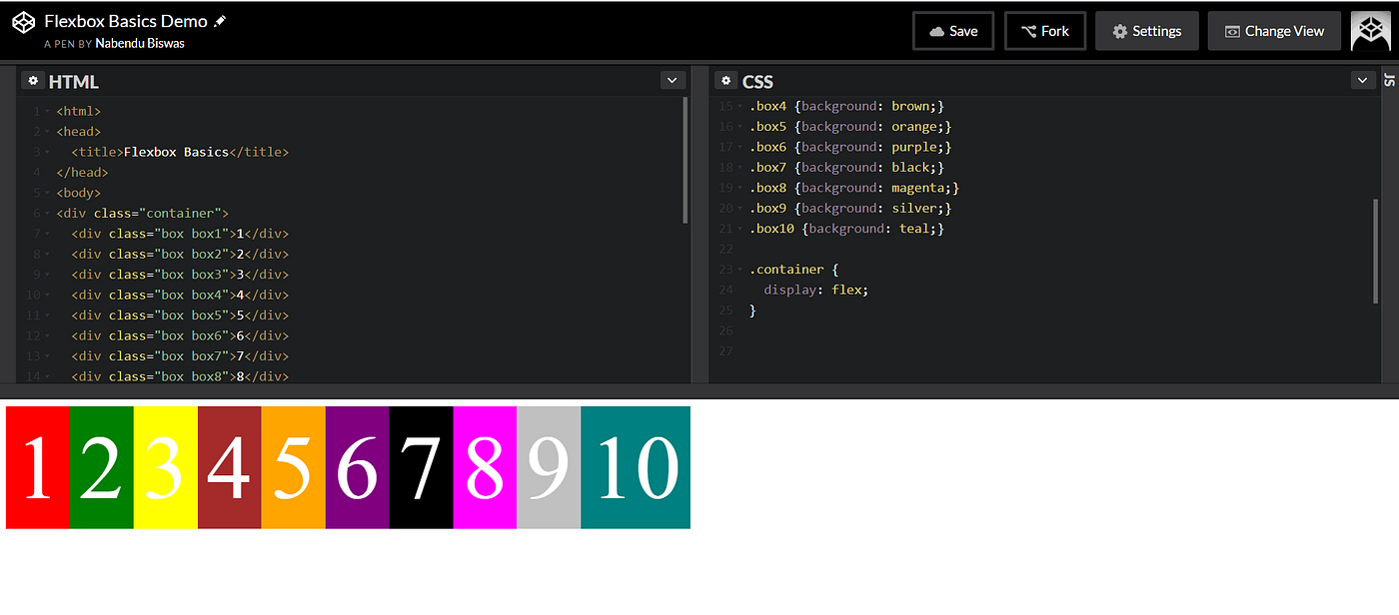This screenshot has width=1399, height=615.
Task: Click the ".box7 {background: black;}" line
Action: (x=846, y=167)
